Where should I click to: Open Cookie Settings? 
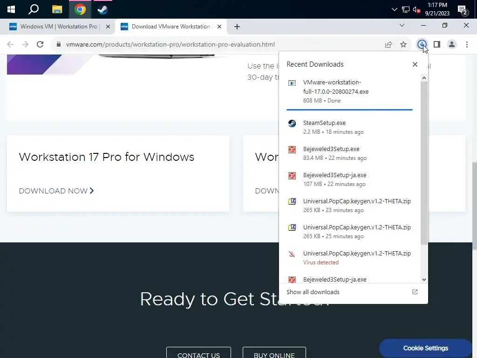click(x=426, y=348)
